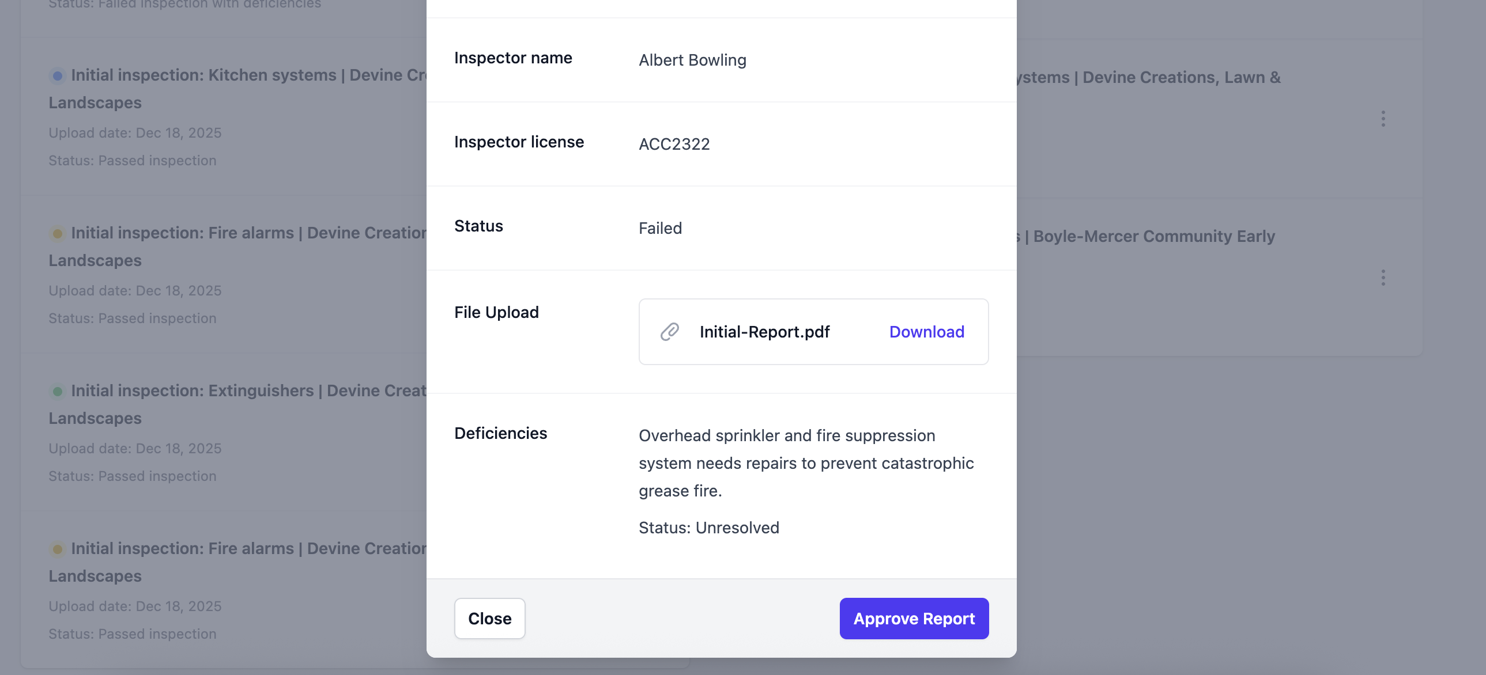Select the Initial-Report.pdf file name
Screen dimensions: 1486x675
pos(764,331)
